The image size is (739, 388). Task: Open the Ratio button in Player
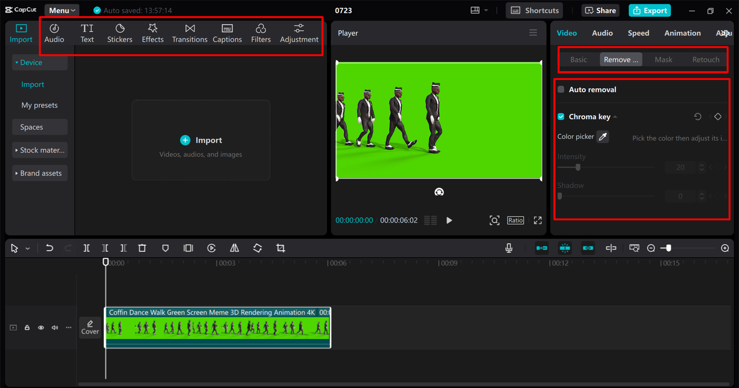pos(516,220)
